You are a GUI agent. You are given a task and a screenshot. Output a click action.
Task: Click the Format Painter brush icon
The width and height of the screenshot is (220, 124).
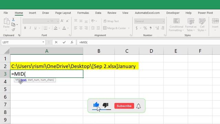click(x=13, y=30)
